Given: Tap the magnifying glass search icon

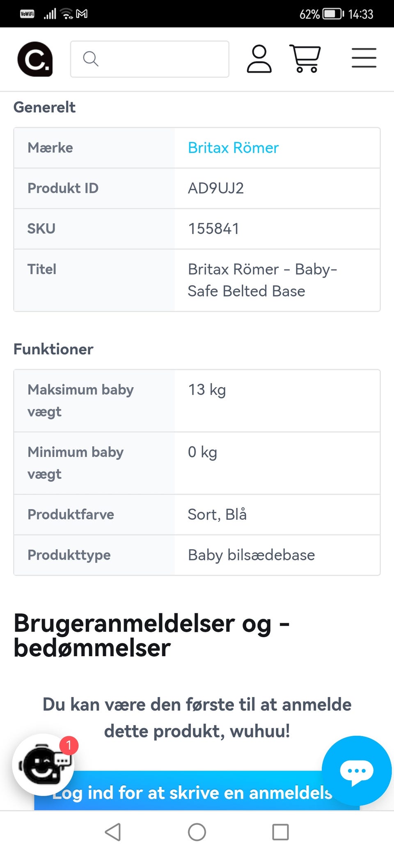Looking at the screenshot, I should click(x=91, y=59).
